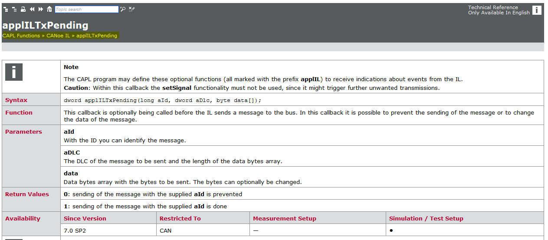Remove search highlighting with eraser icon

click(131, 9)
